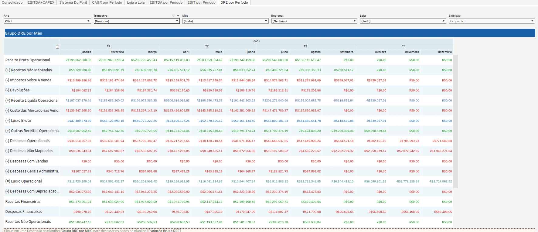This screenshot has height=232, width=538.
Task: Select the EBIT por Período tab
Action: (x=202, y=2)
